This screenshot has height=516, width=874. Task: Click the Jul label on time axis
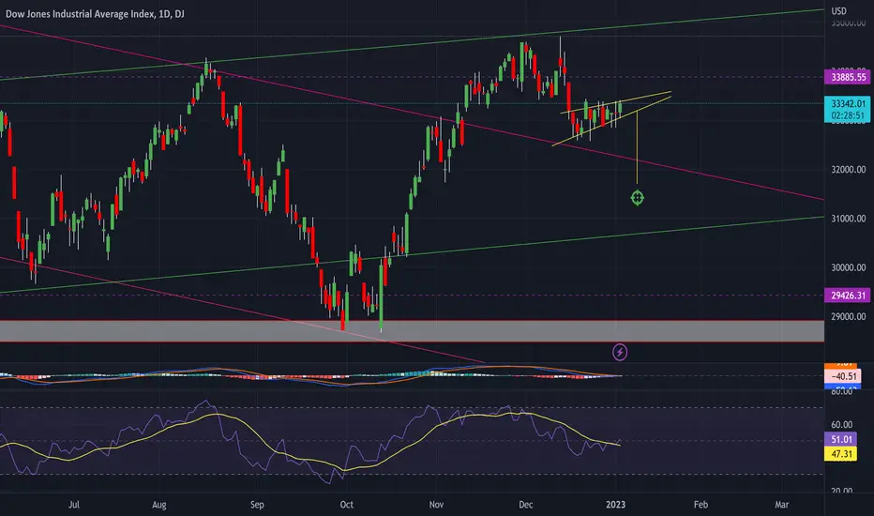(73, 505)
